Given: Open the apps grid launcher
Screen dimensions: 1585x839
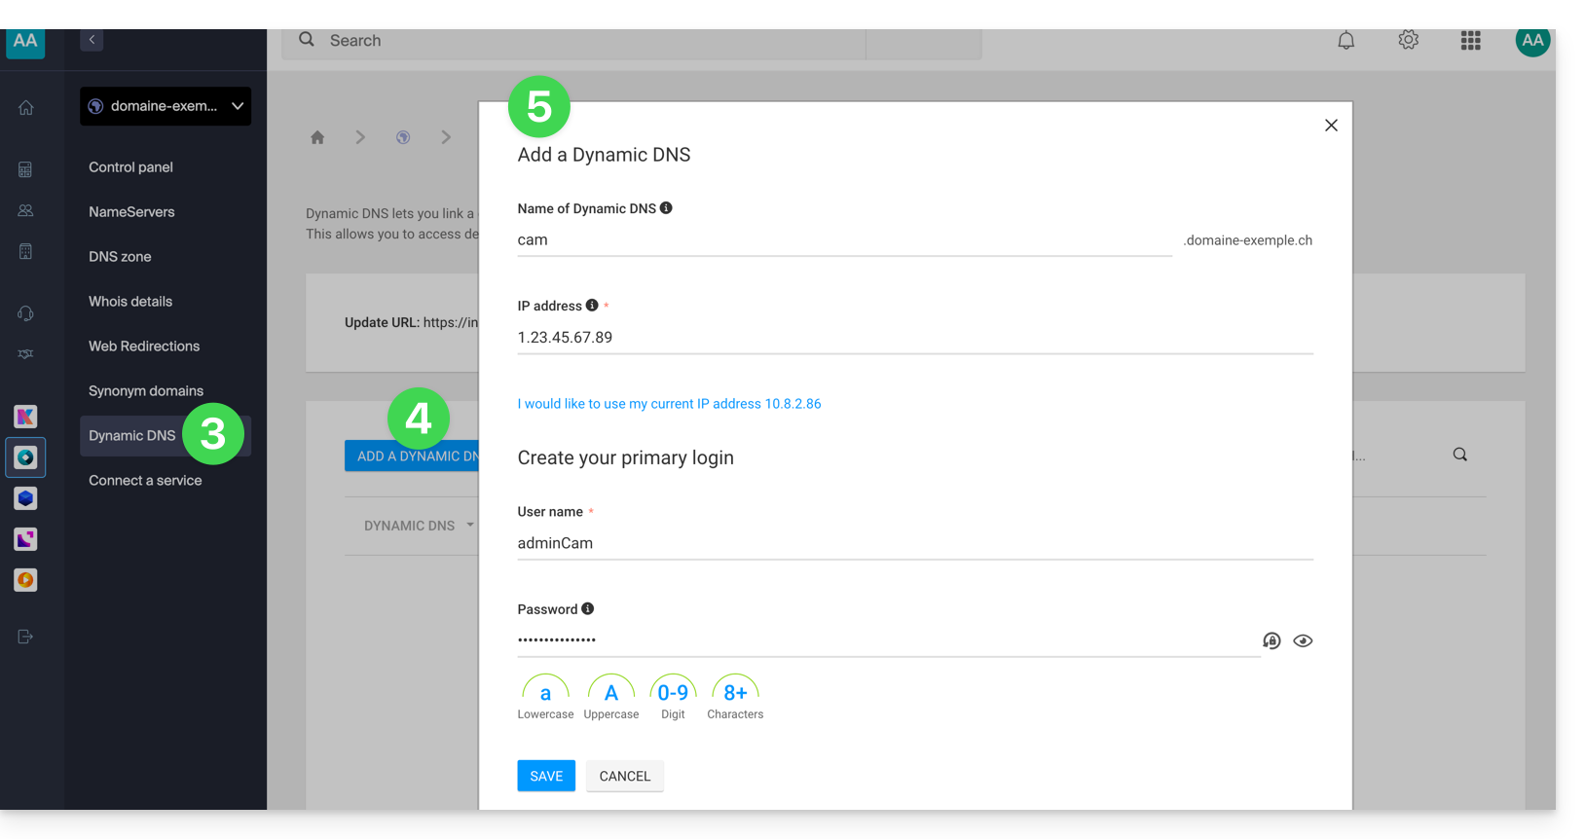Looking at the screenshot, I should (x=1470, y=41).
